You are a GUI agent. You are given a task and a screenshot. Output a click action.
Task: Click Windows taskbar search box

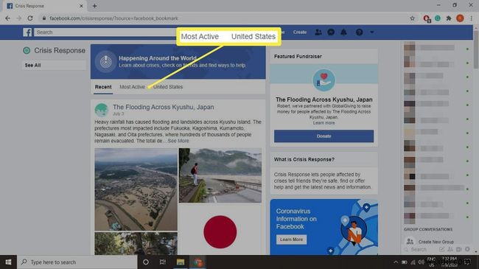(x=77, y=262)
